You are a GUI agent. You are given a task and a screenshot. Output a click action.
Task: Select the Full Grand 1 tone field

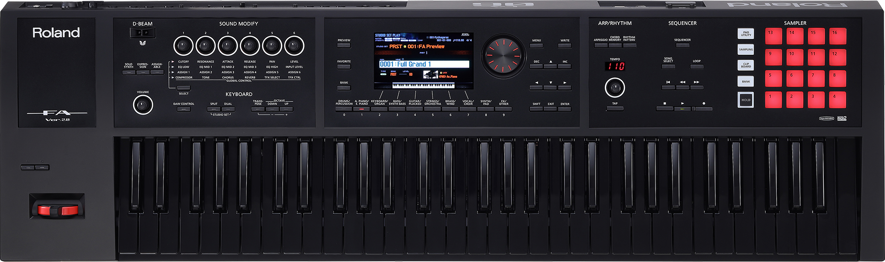coord(424,64)
